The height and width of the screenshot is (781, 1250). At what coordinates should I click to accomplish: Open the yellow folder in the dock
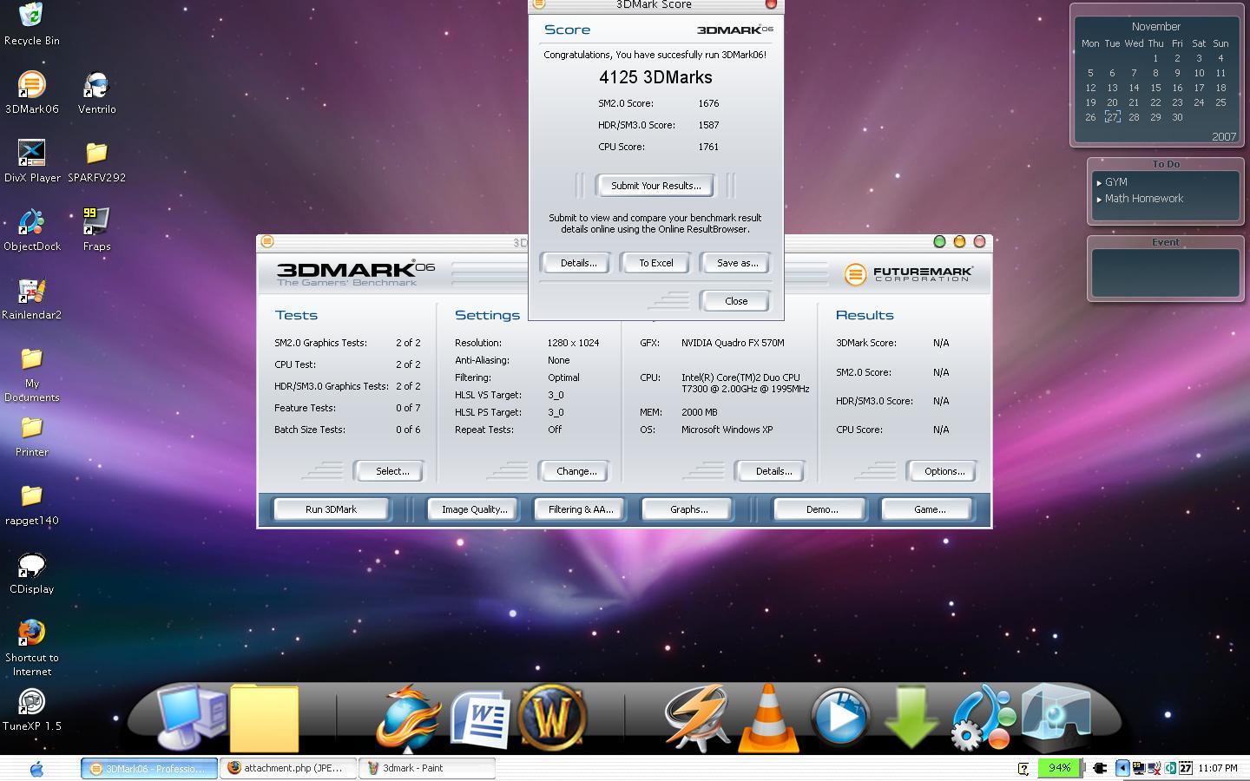coord(264,718)
